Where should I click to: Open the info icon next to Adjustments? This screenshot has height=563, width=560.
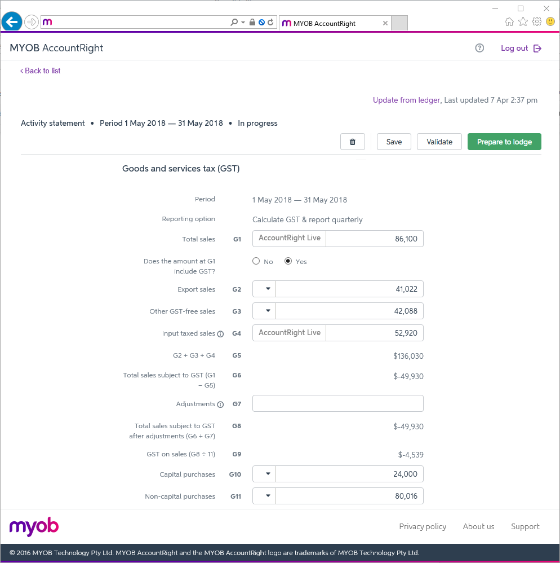coord(219,403)
